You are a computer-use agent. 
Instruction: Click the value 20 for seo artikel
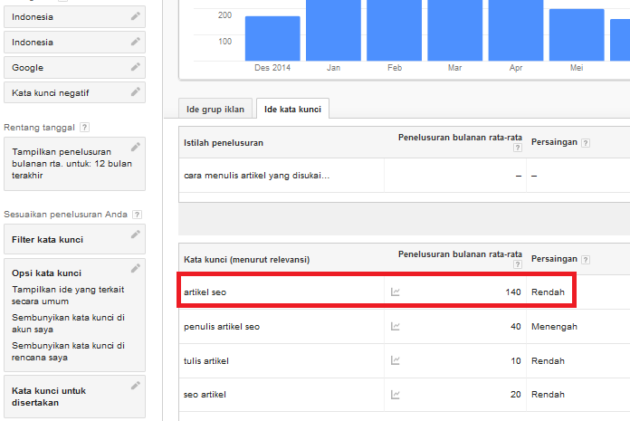click(516, 395)
